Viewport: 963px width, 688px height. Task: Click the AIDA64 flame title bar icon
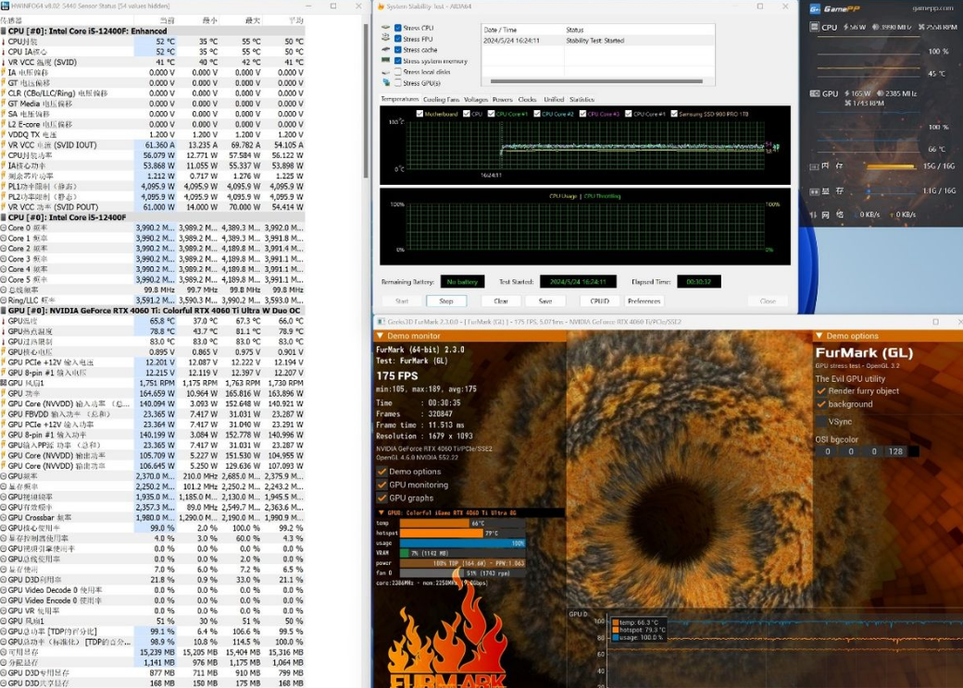click(381, 6)
